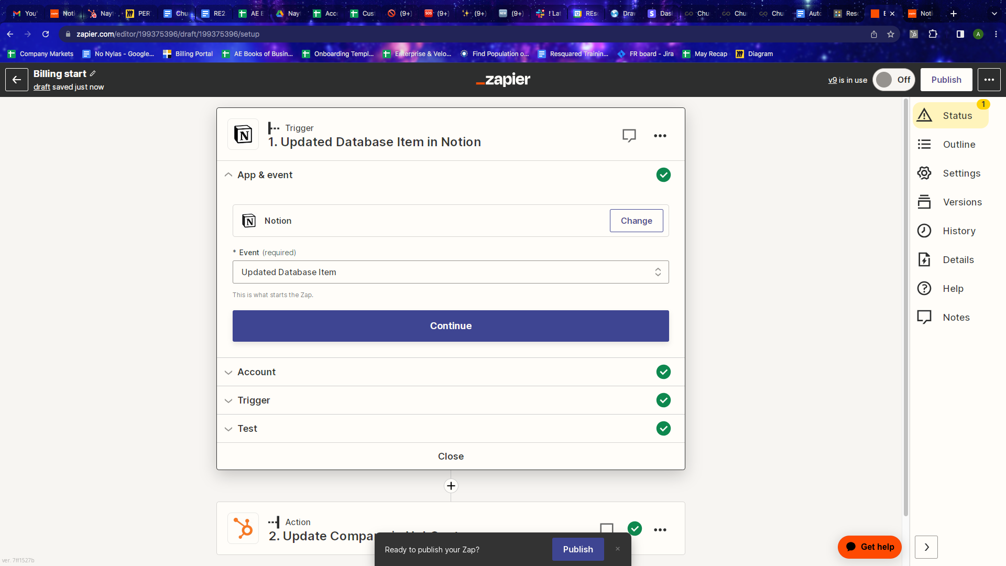Close the current Zapier browser tab
The height and width of the screenshot is (566, 1006).
point(892,14)
